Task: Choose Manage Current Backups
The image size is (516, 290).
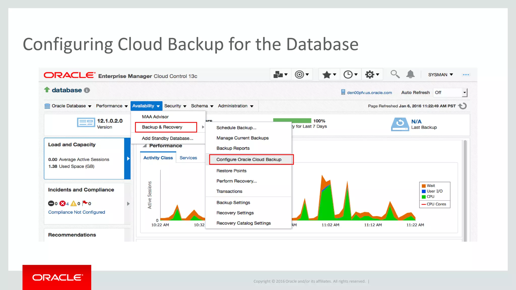Action: point(242,138)
